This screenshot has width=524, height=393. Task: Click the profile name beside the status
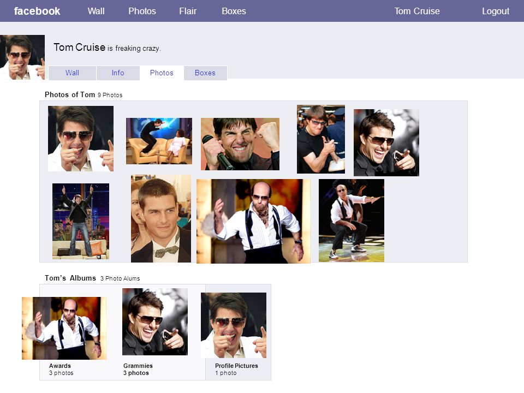(80, 47)
